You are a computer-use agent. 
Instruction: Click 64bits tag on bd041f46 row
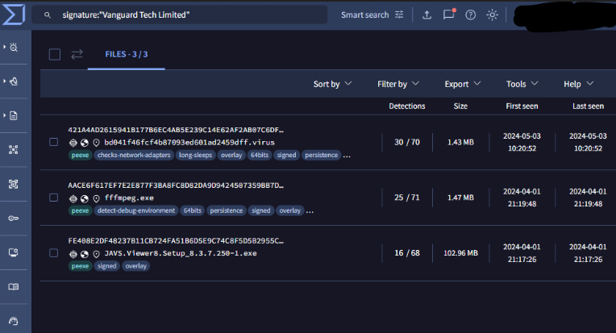(x=260, y=155)
